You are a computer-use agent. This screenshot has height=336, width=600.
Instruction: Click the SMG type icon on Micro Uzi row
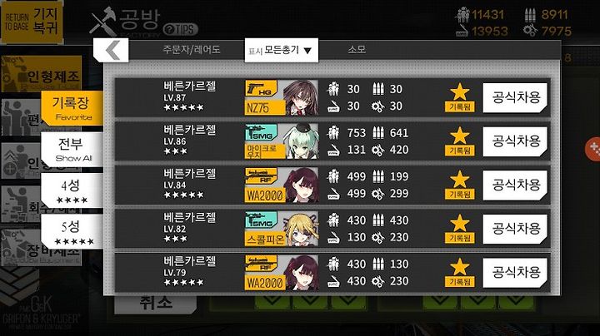coord(262,132)
